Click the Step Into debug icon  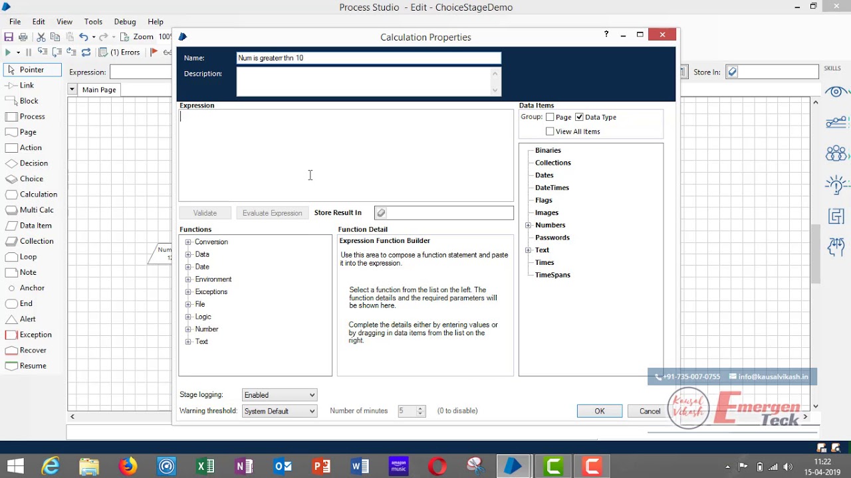[x=43, y=52]
